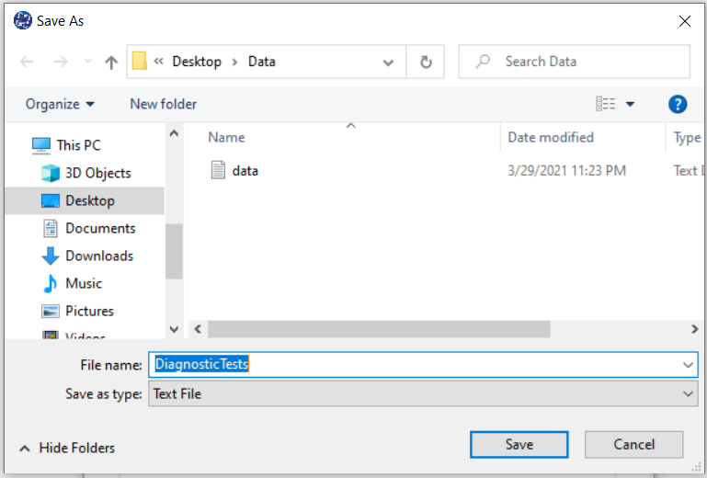Click the folder icon in address bar
The height and width of the screenshot is (478, 707).
[140, 61]
